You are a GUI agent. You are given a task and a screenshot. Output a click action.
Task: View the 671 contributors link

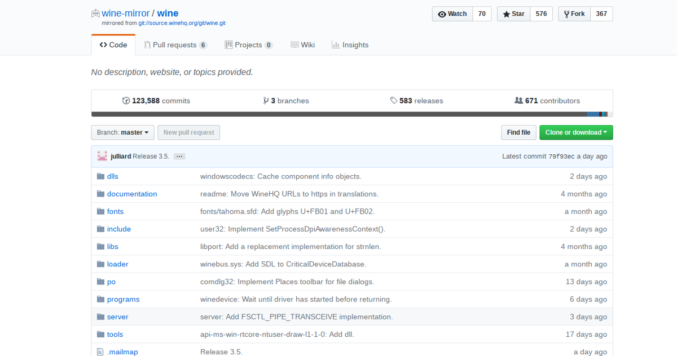[x=547, y=101]
